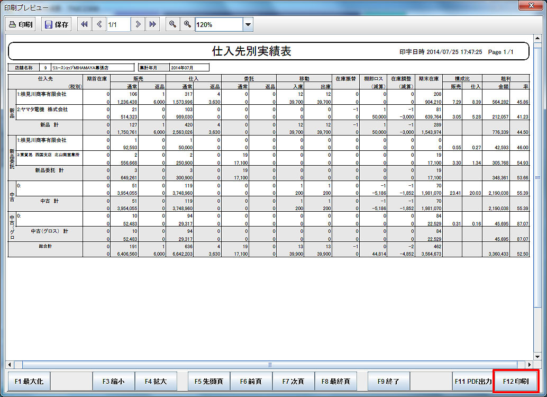Click the 保存 floppy disk save button
The image size is (547, 397).
pyautogui.click(x=57, y=24)
